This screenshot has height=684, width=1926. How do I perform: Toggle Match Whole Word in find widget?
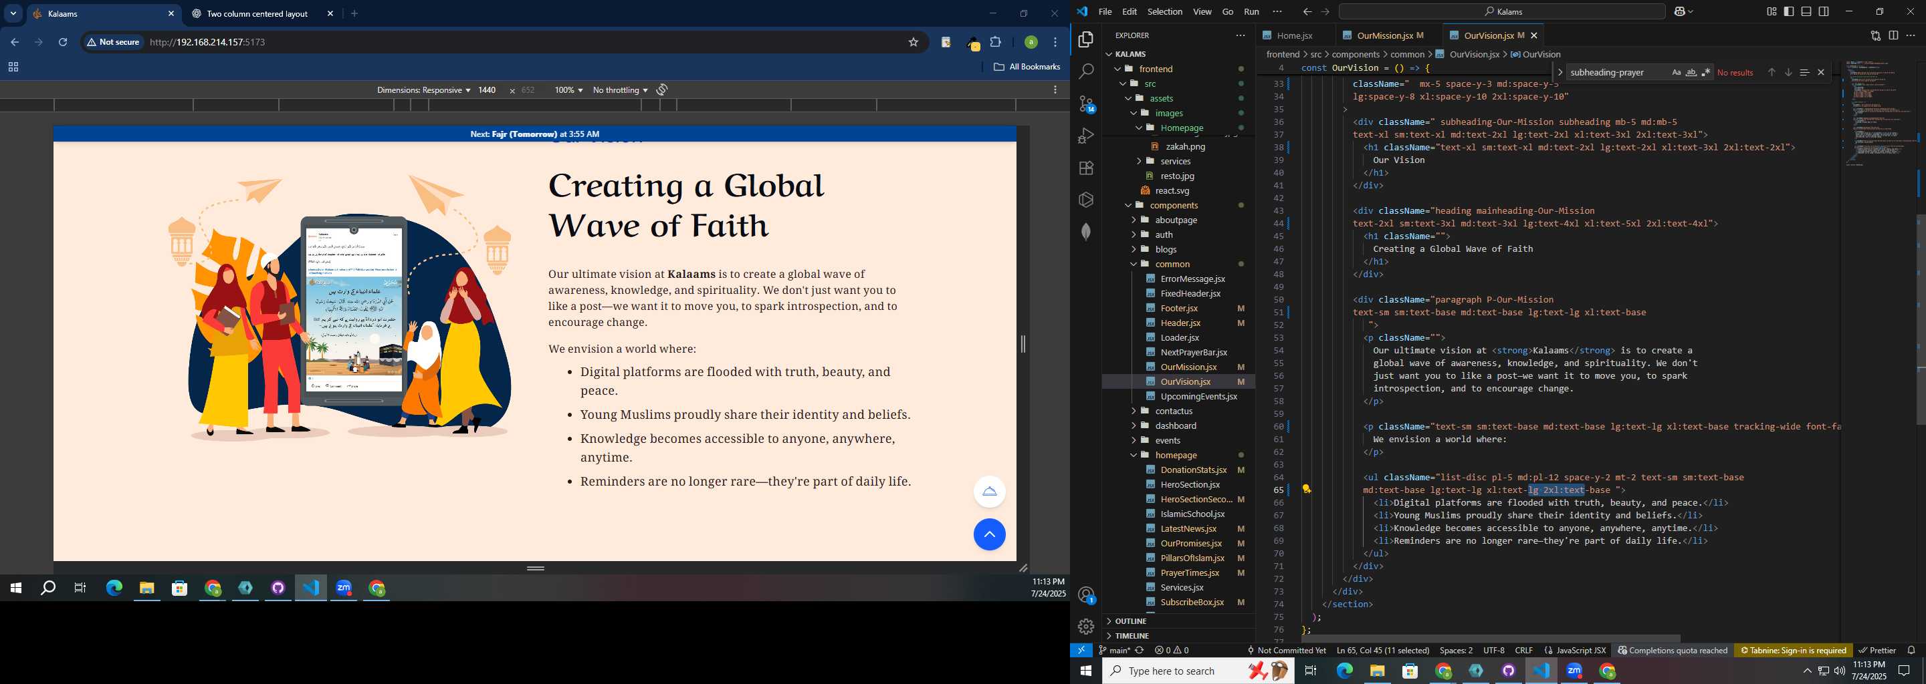coord(1691,72)
